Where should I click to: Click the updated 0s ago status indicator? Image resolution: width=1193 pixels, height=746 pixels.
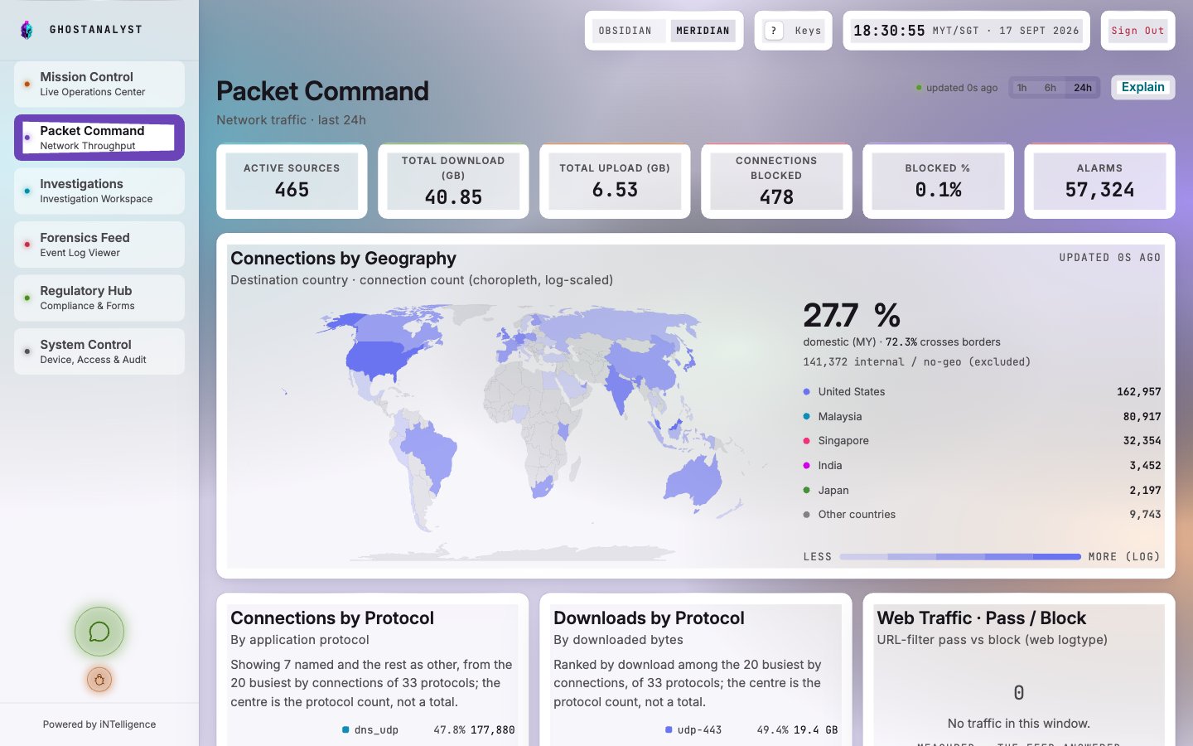[x=957, y=88]
